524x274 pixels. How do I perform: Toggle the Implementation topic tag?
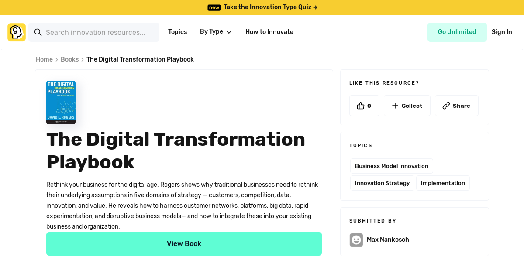pyautogui.click(x=443, y=183)
